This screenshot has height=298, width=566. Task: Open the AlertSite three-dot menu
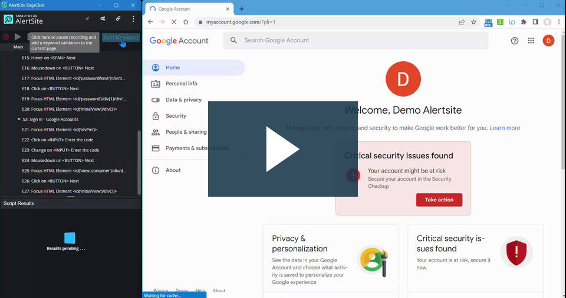coord(133,18)
